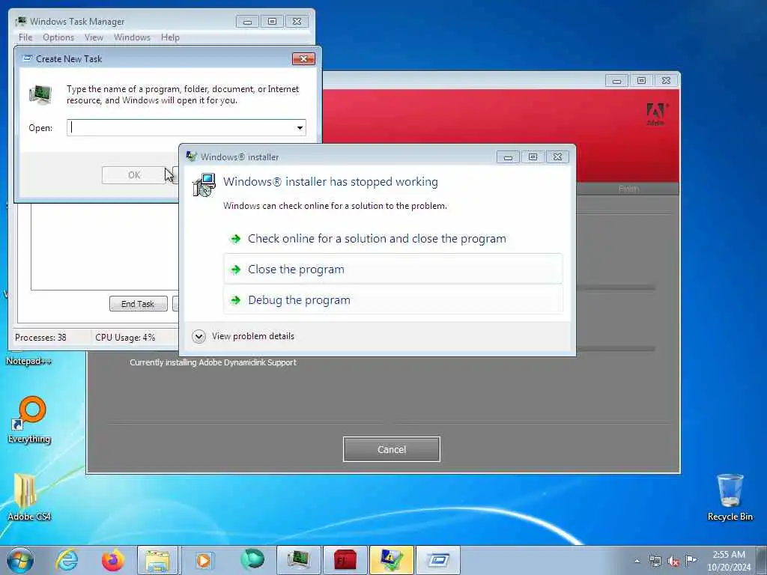Maximize the Adobe installer window

tap(641, 80)
